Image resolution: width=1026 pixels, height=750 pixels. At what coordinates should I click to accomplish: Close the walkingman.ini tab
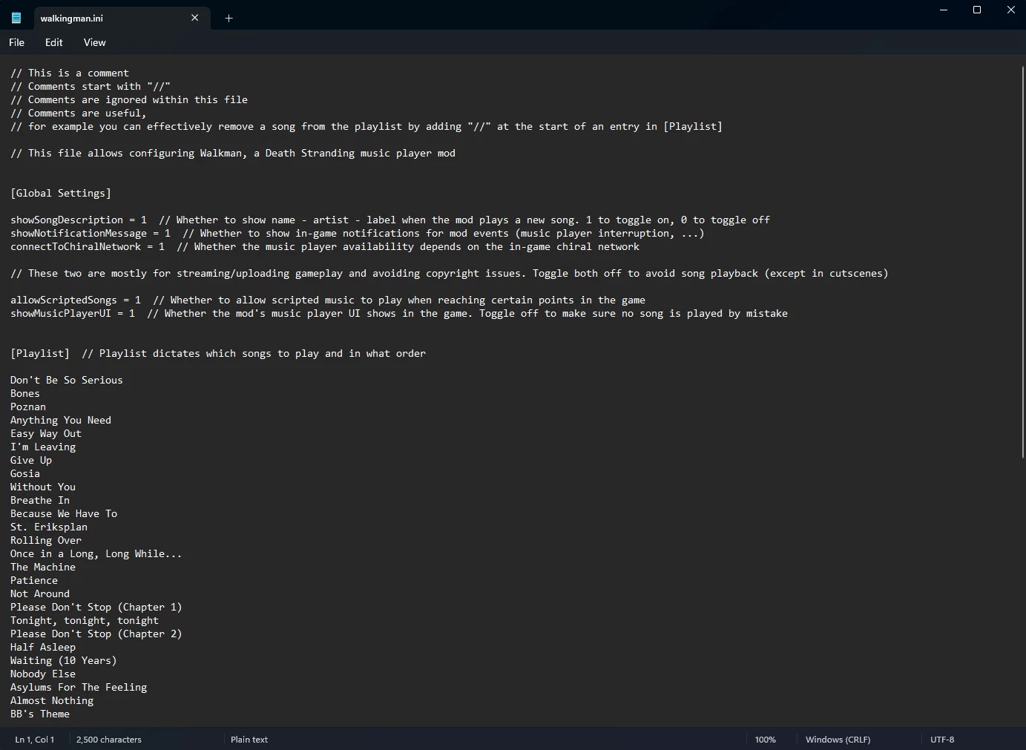(195, 18)
